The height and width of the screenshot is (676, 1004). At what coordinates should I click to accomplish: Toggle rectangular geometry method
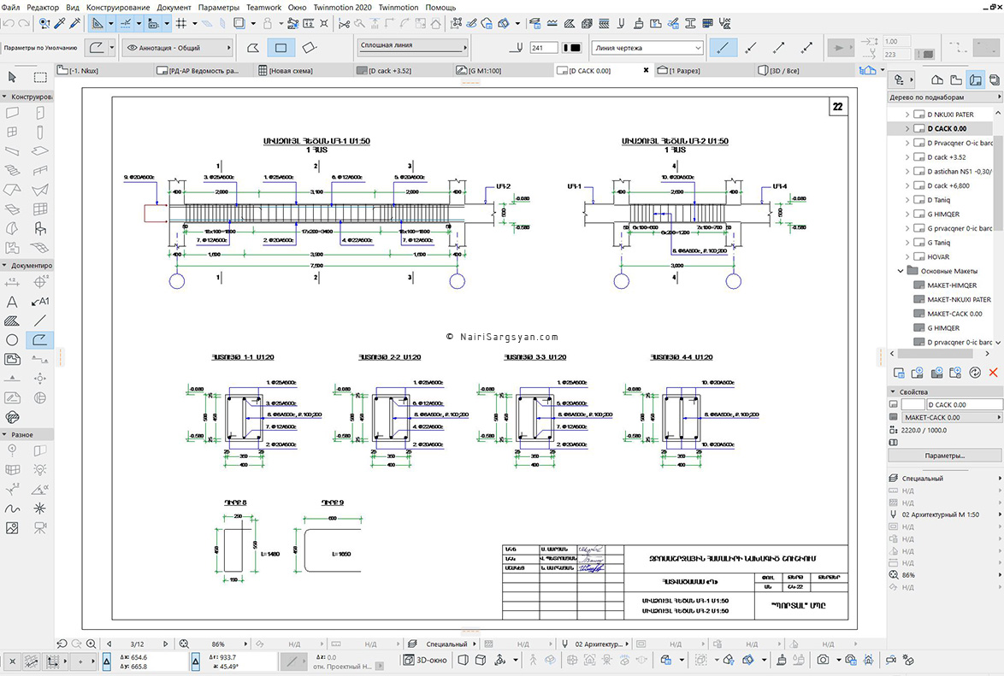click(x=281, y=47)
